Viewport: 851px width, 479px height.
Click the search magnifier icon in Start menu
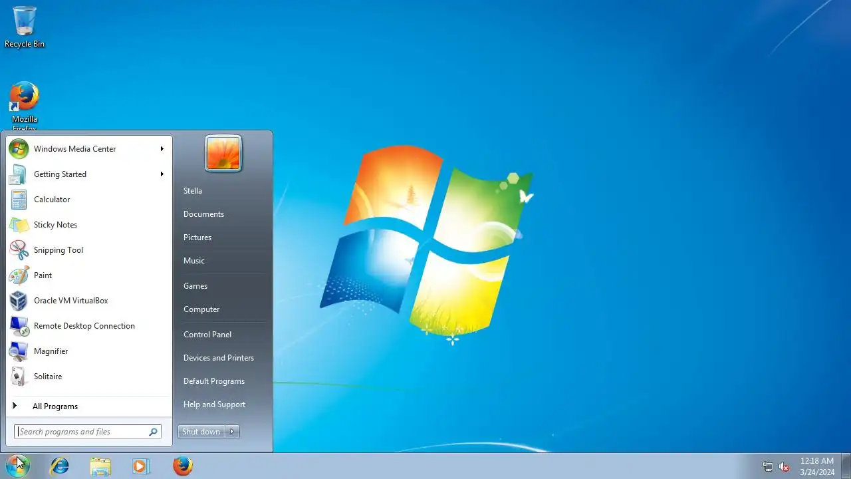point(154,432)
